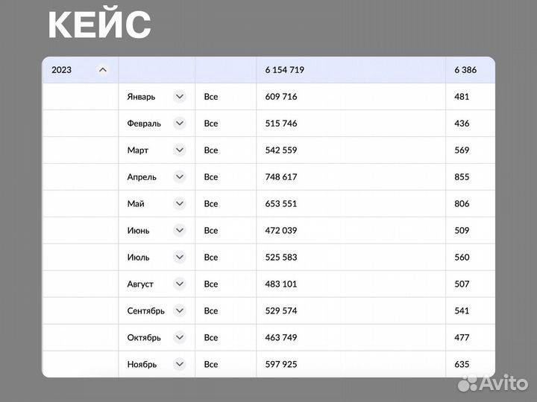The width and height of the screenshot is (537, 402).
Task: Expand the Март row chevron
Action: point(179,150)
